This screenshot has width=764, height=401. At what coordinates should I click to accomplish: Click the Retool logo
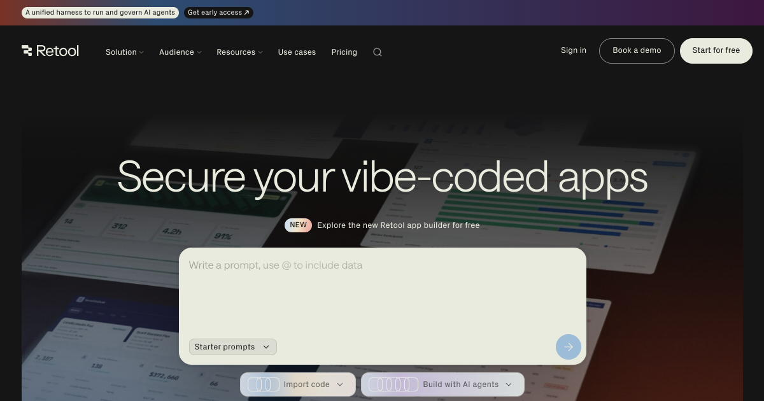click(x=50, y=51)
